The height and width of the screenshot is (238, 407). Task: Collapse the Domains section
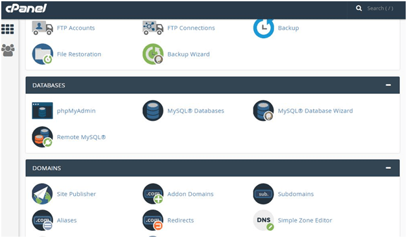click(x=388, y=168)
